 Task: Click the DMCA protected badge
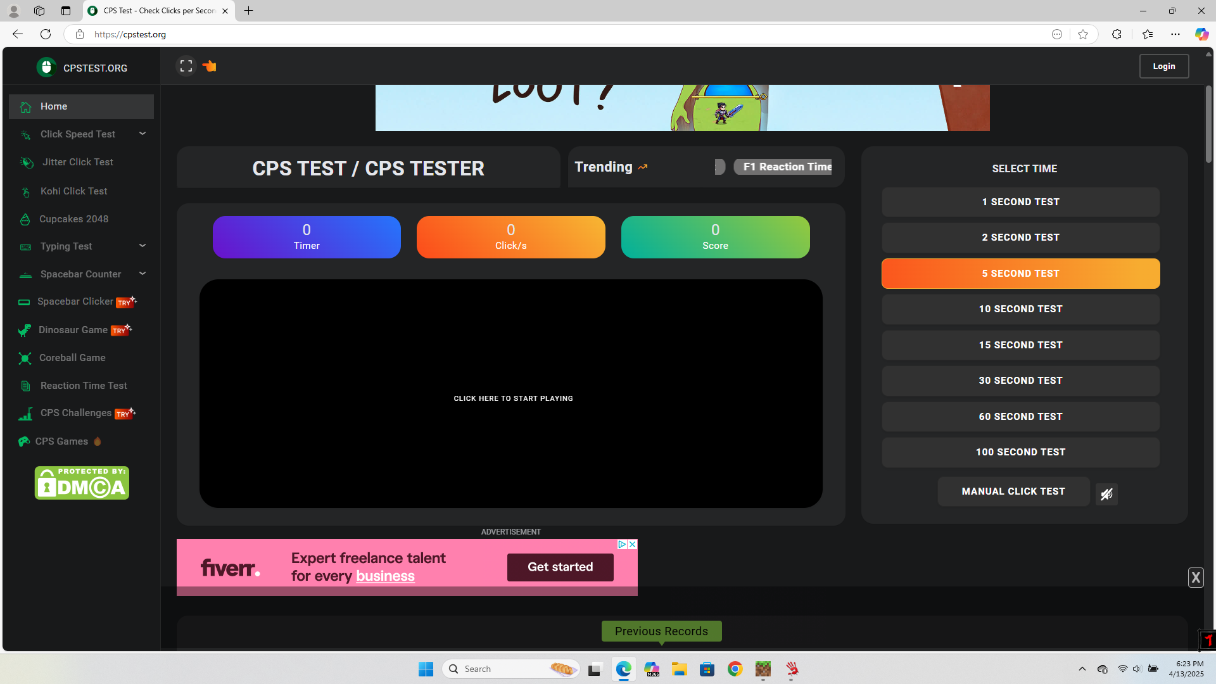coord(82,483)
